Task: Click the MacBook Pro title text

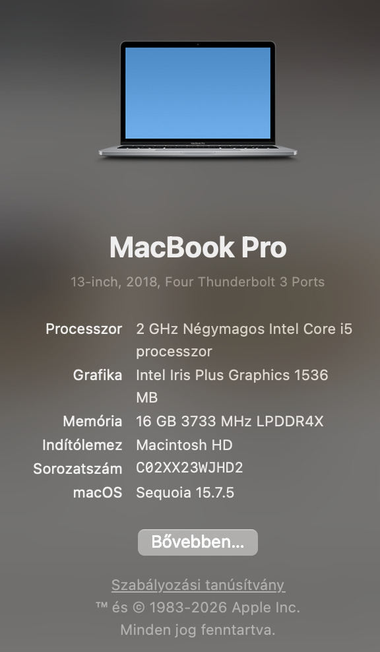Action: 198,247
